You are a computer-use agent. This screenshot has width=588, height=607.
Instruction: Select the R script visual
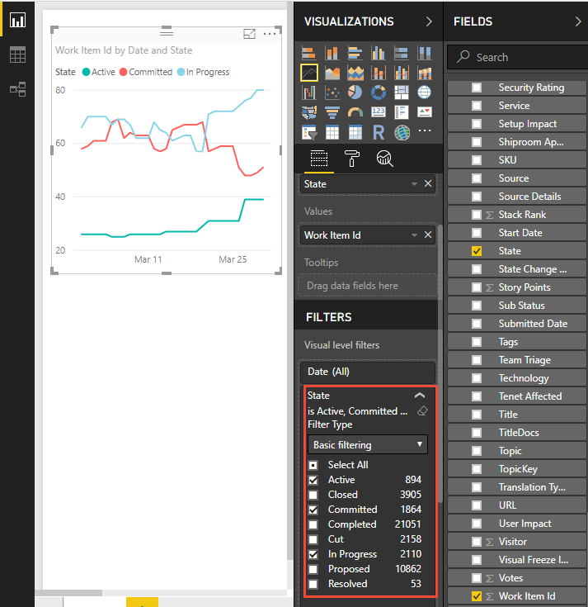point(378,132)
